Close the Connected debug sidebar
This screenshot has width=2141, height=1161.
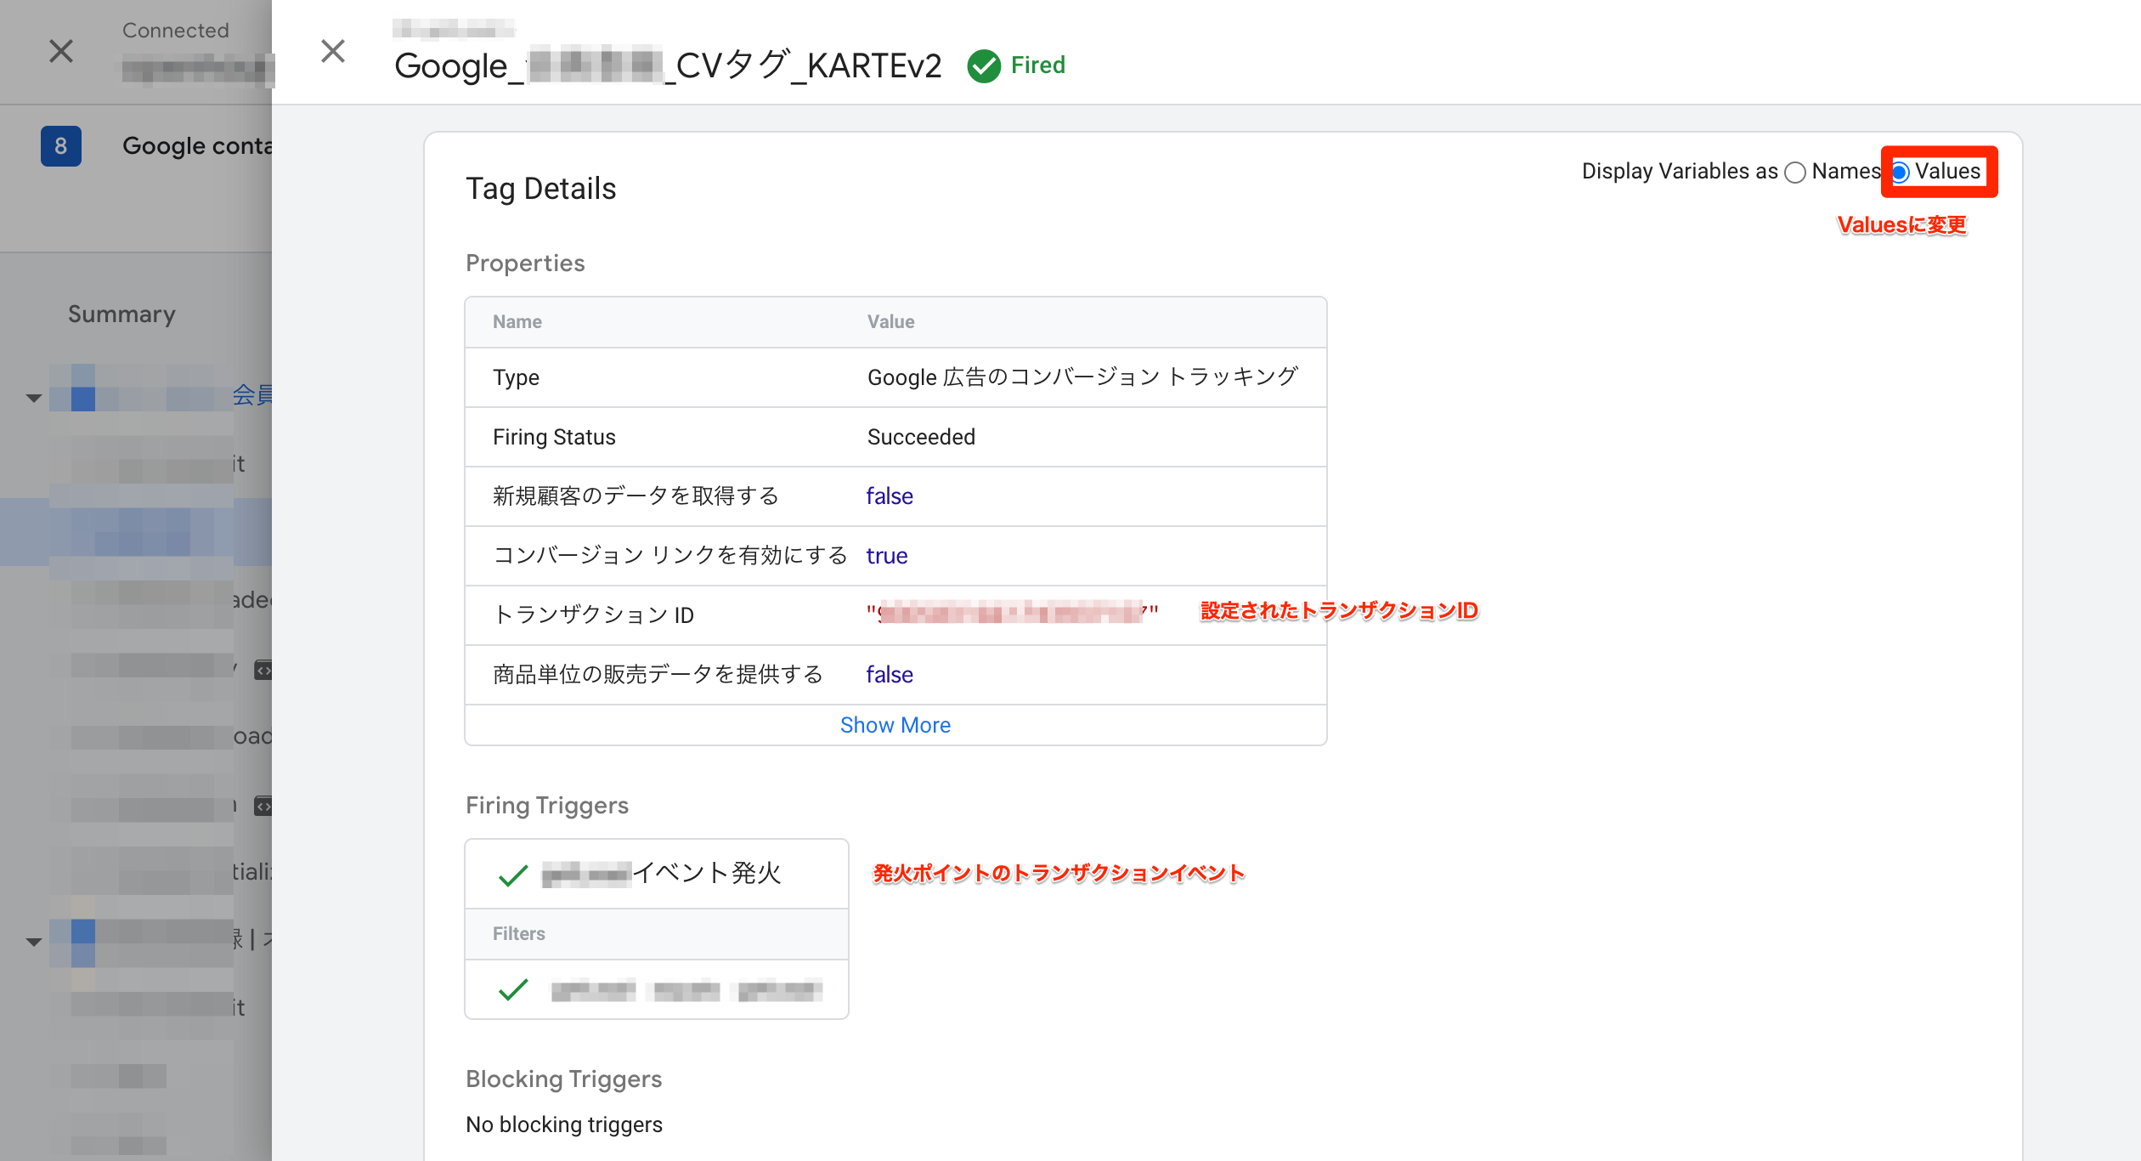61,51
